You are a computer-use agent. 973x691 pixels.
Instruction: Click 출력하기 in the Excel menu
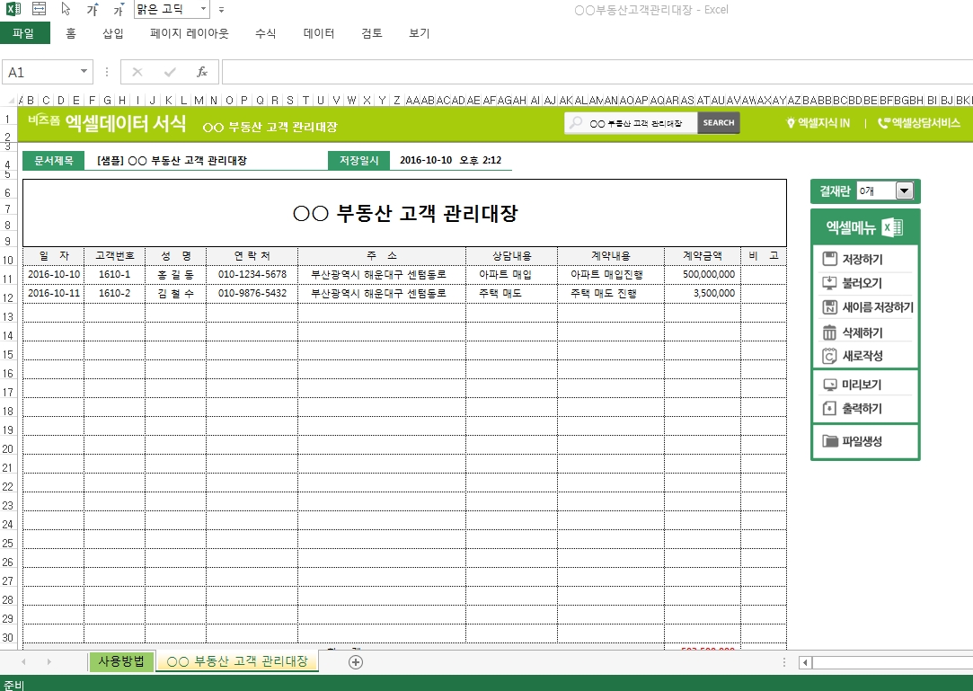863,409
